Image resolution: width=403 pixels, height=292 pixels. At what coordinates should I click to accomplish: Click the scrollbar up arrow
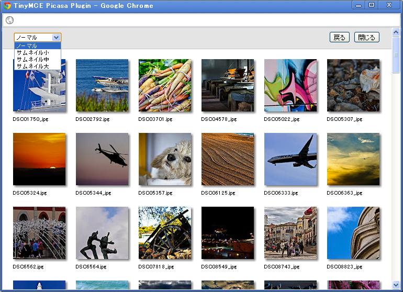(x=396, y=32)
